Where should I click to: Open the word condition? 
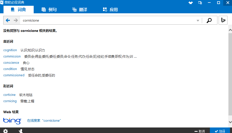pyautogui.click(x=10, y=69)
